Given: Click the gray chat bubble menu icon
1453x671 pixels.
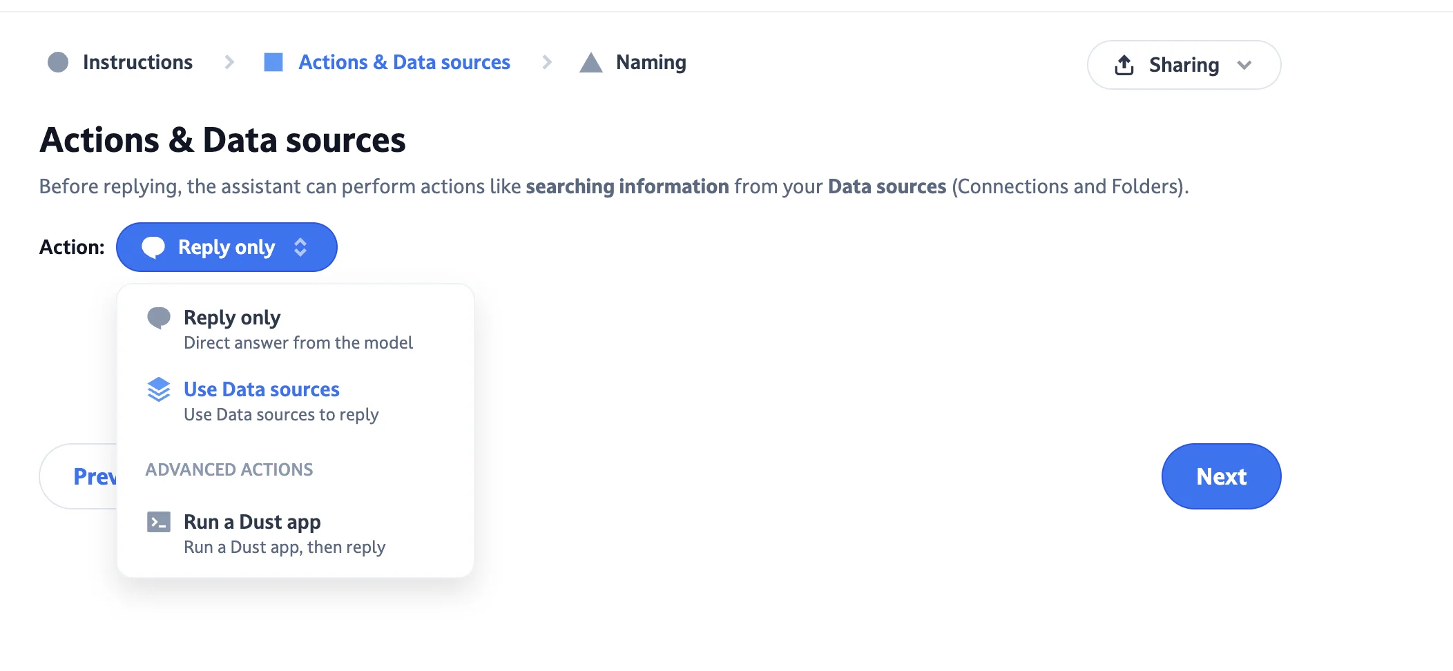Looking at the screenshot, I should click(x=159, y=318).
